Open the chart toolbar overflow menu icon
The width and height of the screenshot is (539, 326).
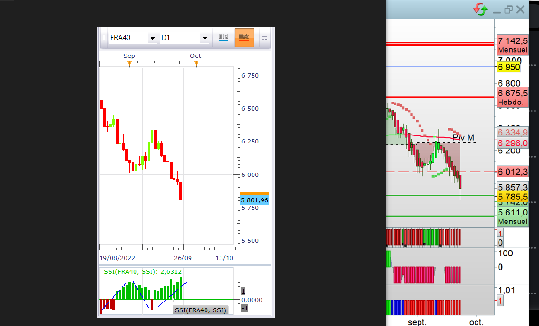pos(264,38)
